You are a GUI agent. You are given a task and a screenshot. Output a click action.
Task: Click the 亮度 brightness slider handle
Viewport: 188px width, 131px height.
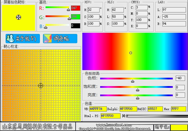pyautogui.click(x=137, y=97)
